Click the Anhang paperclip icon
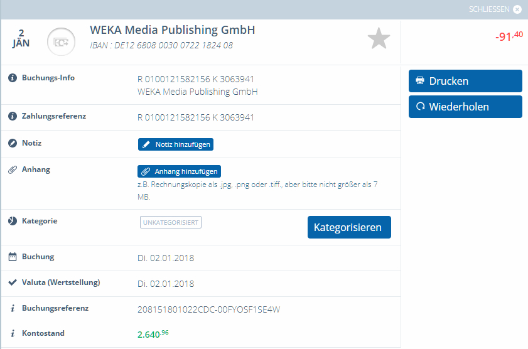Viewport: 528px width, 349px height. 13,169
